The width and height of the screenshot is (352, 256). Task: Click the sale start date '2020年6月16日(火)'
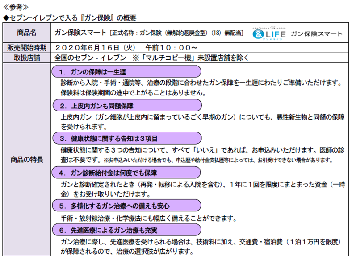(96, 48)
